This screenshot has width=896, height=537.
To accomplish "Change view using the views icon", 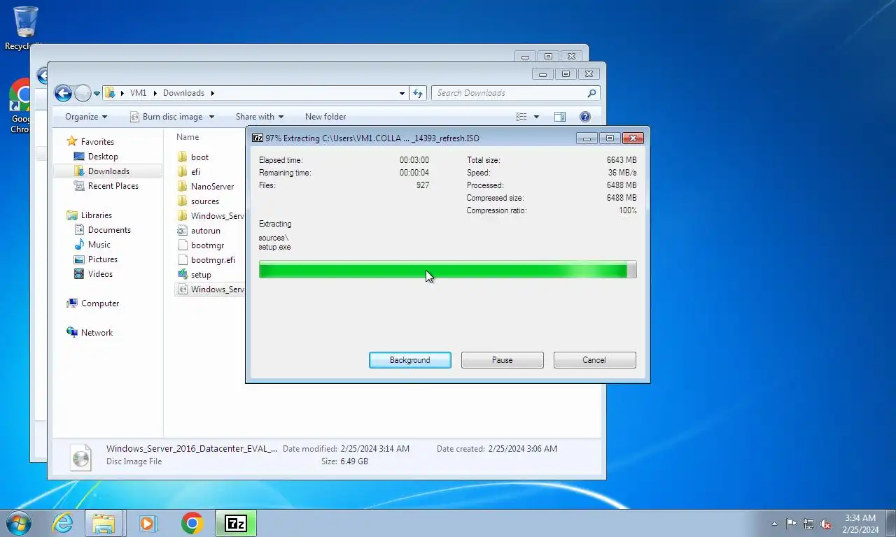I will pos(521,117).
